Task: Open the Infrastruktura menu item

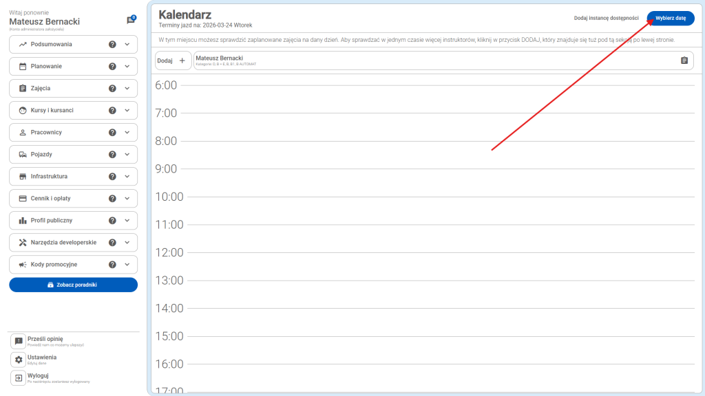Action: [x=49, y=177]
